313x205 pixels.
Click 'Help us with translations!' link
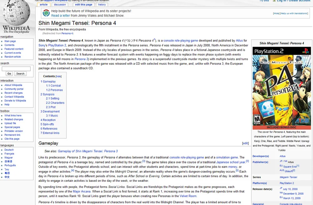[294, 13]
